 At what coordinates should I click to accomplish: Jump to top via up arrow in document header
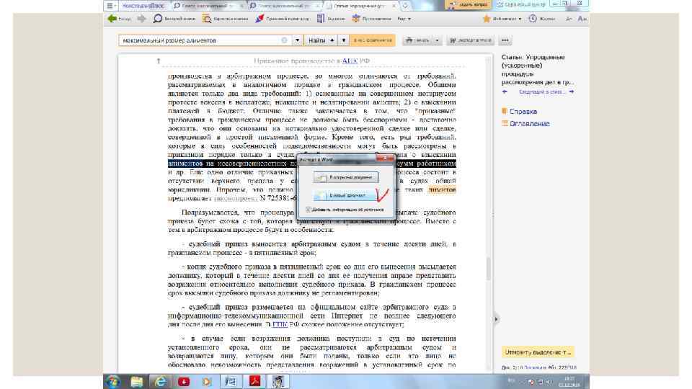(158, 61)
